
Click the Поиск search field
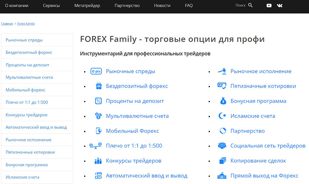[x=241, y=6]
